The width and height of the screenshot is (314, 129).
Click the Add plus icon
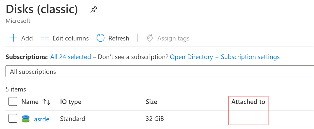(x=13, y=38)
